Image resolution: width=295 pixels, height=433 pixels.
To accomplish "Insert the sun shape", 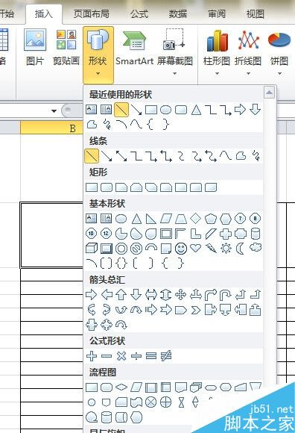I will tap(226, 249).
